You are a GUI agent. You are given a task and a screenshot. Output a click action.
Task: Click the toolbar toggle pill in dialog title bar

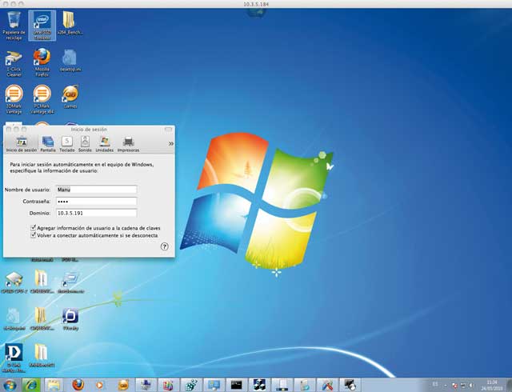pos(168,130)
